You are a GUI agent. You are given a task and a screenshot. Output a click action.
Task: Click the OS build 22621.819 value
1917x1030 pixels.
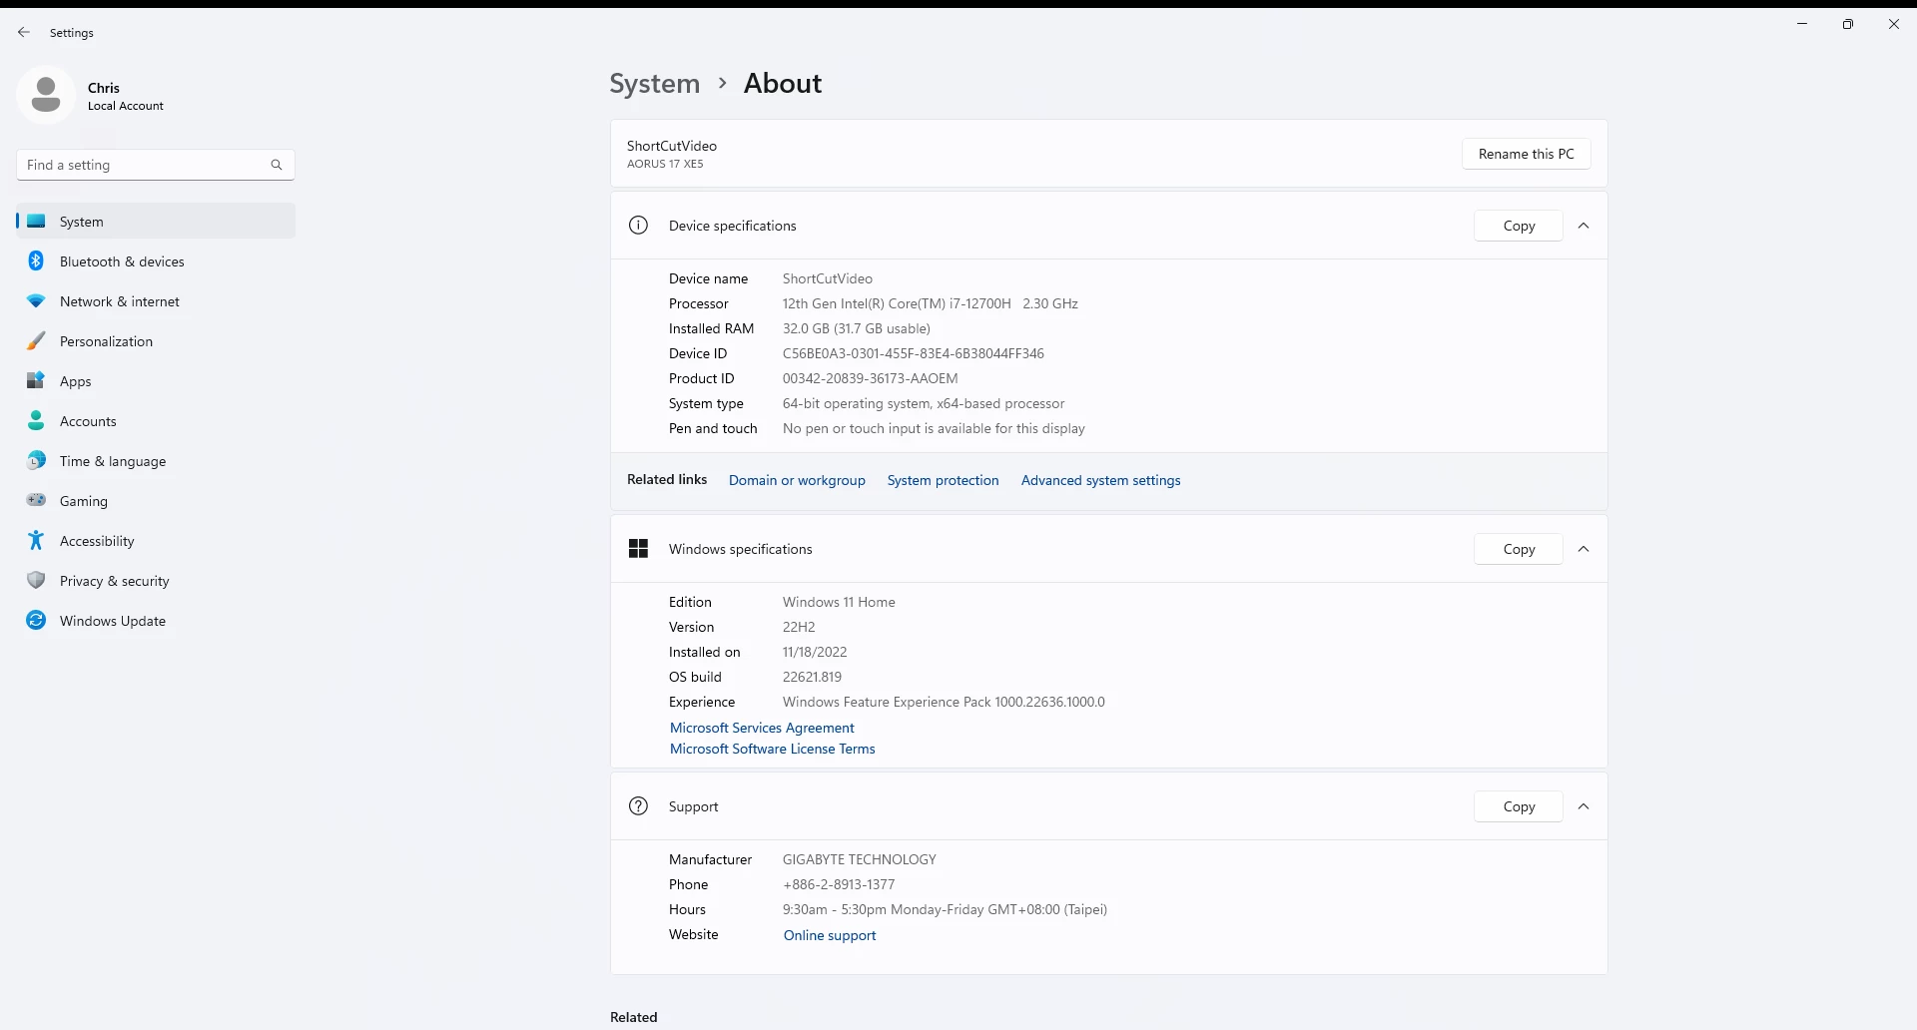coord(812,677)
